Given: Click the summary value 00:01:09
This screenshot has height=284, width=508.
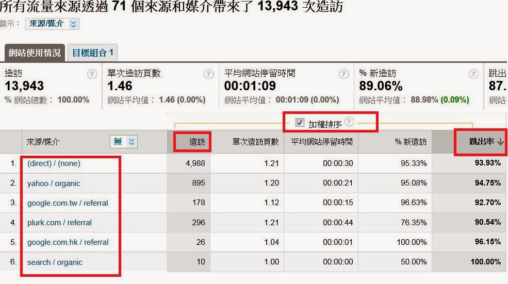Looking at the screenshot, I should [250, 86].
